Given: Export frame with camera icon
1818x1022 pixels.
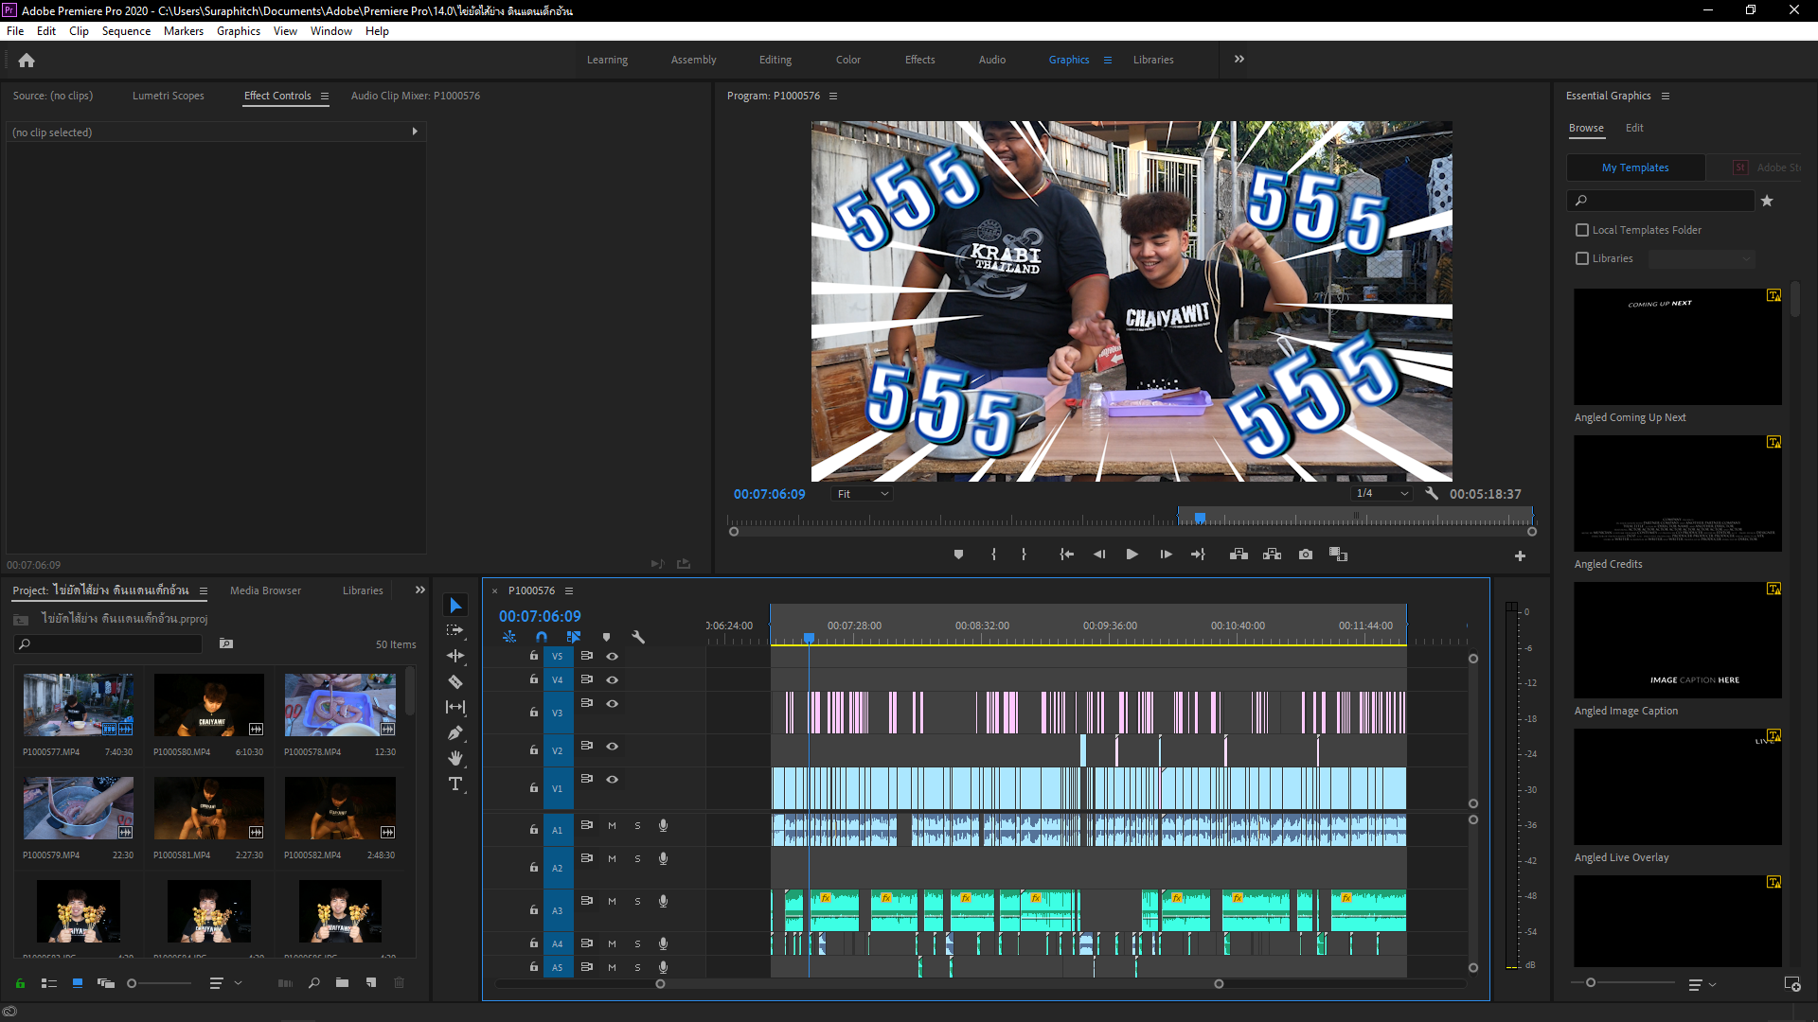Looking at the screenshot, I should tap(1306, 555).
